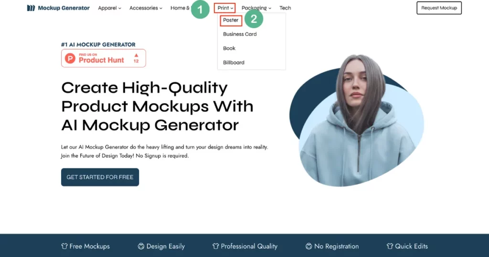Click the Product Hunt circular P icon

pos(70,58)
